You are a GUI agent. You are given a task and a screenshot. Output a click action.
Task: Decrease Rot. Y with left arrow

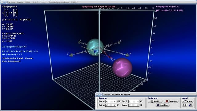point(107,105)
